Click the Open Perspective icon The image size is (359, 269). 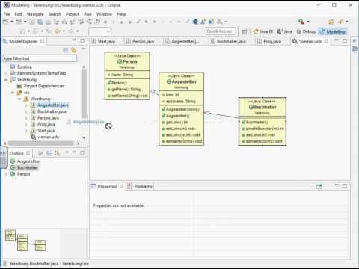pyautogui.click(x=245, y=31)
